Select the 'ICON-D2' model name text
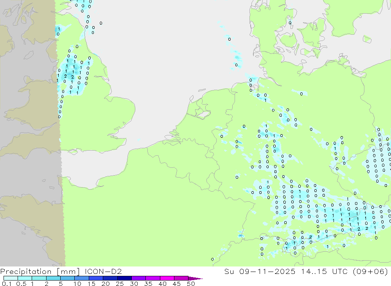This screenshot has width=391, height=286. 103,271
